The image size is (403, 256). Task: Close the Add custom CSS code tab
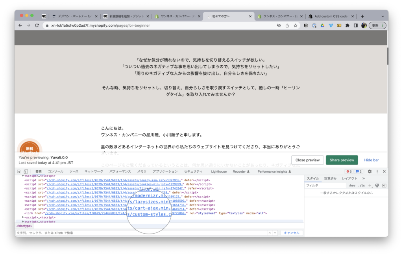click(x=352, y=16)
